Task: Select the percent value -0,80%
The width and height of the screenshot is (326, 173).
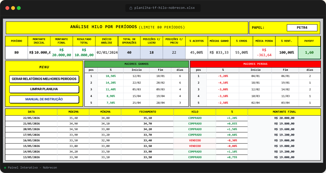Action: [x=232, y=146]
